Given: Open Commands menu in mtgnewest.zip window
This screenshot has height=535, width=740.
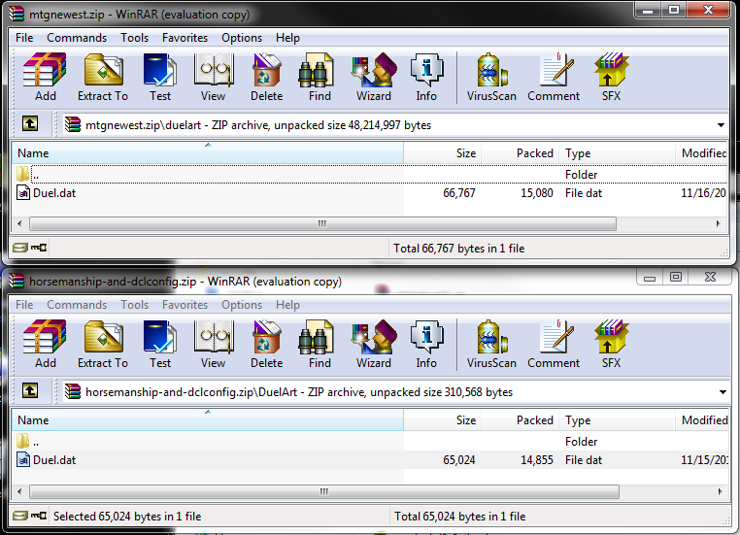Looking at the screenshot, I should pos(77,38).
